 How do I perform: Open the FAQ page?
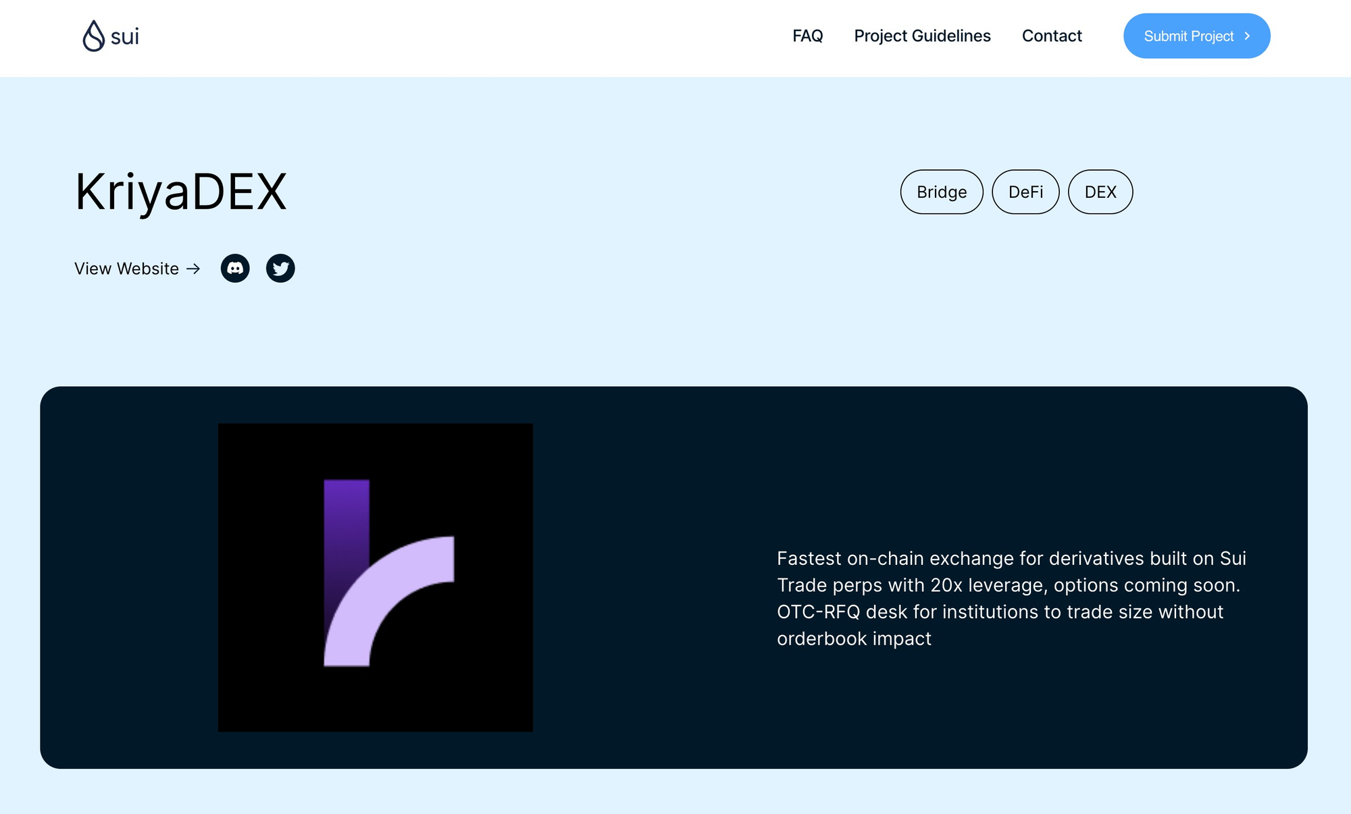coord(807,36)
